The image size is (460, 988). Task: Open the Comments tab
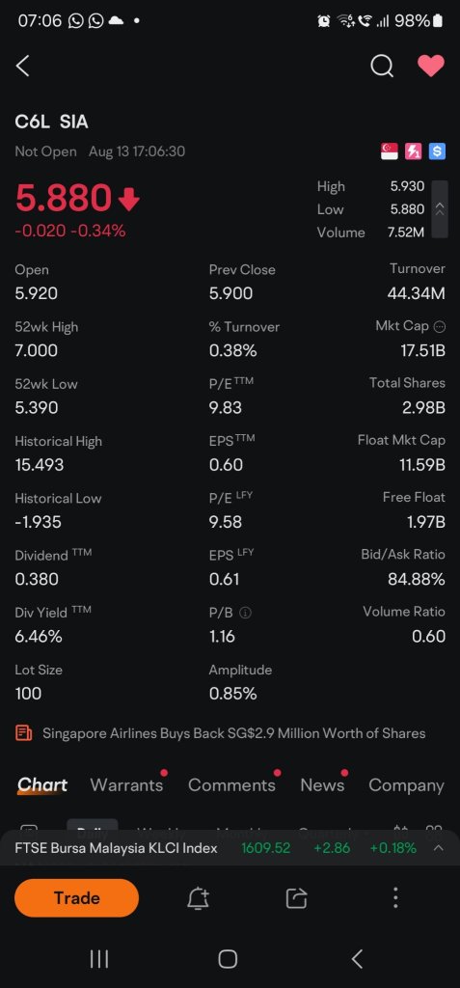tap(231, 785)
